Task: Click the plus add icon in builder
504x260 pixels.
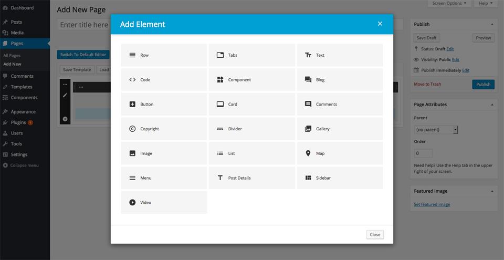Action: coord(65,119)
